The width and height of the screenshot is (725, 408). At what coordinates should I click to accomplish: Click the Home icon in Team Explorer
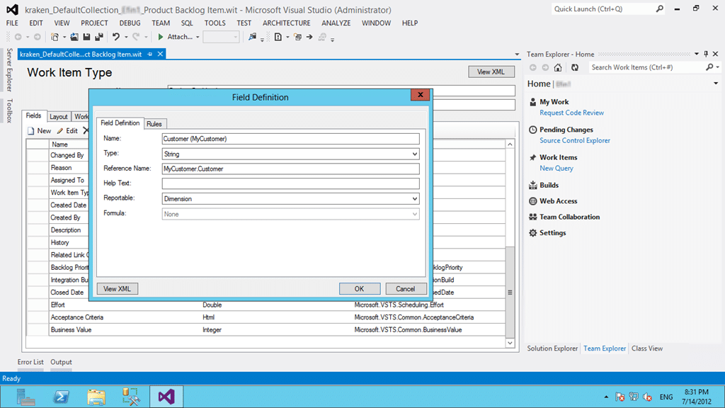click(558, 67)
